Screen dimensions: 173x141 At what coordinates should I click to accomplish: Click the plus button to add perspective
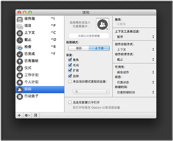[19, 116]
